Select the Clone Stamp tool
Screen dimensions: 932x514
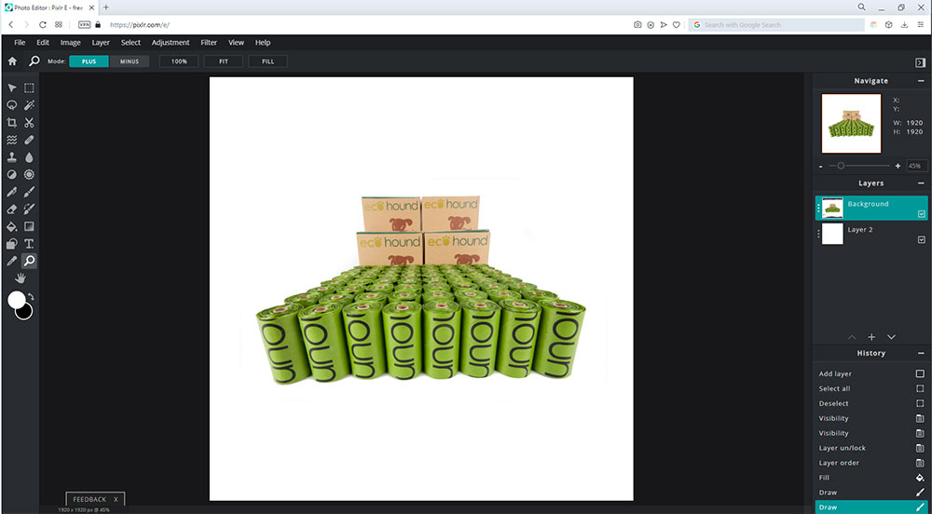pyautogui.click(x=11, y=157)
